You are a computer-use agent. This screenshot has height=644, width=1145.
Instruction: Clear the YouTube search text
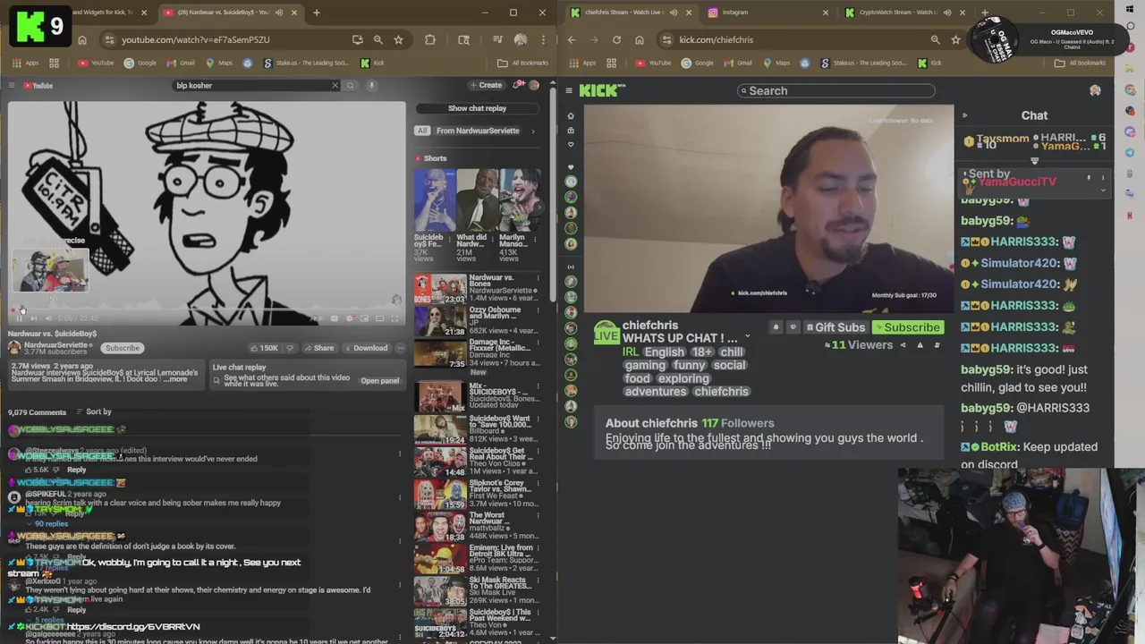pos(335,86)
